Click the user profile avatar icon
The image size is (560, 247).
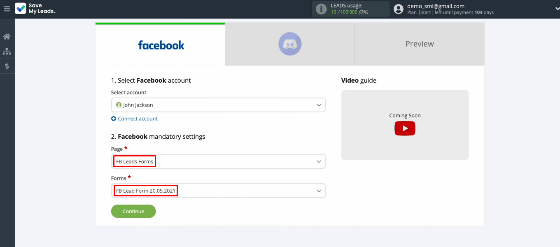pos(398,9)
